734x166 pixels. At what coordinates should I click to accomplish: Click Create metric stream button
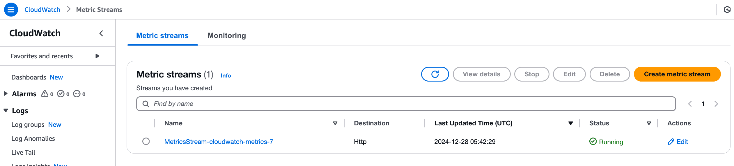coord(677,74)
